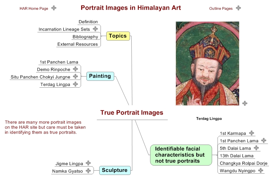The width and height of the screenshot is (272, 178).
Task: Select 1st Panchen Lama in facial characteristics list
Action: tap(239, 141)
